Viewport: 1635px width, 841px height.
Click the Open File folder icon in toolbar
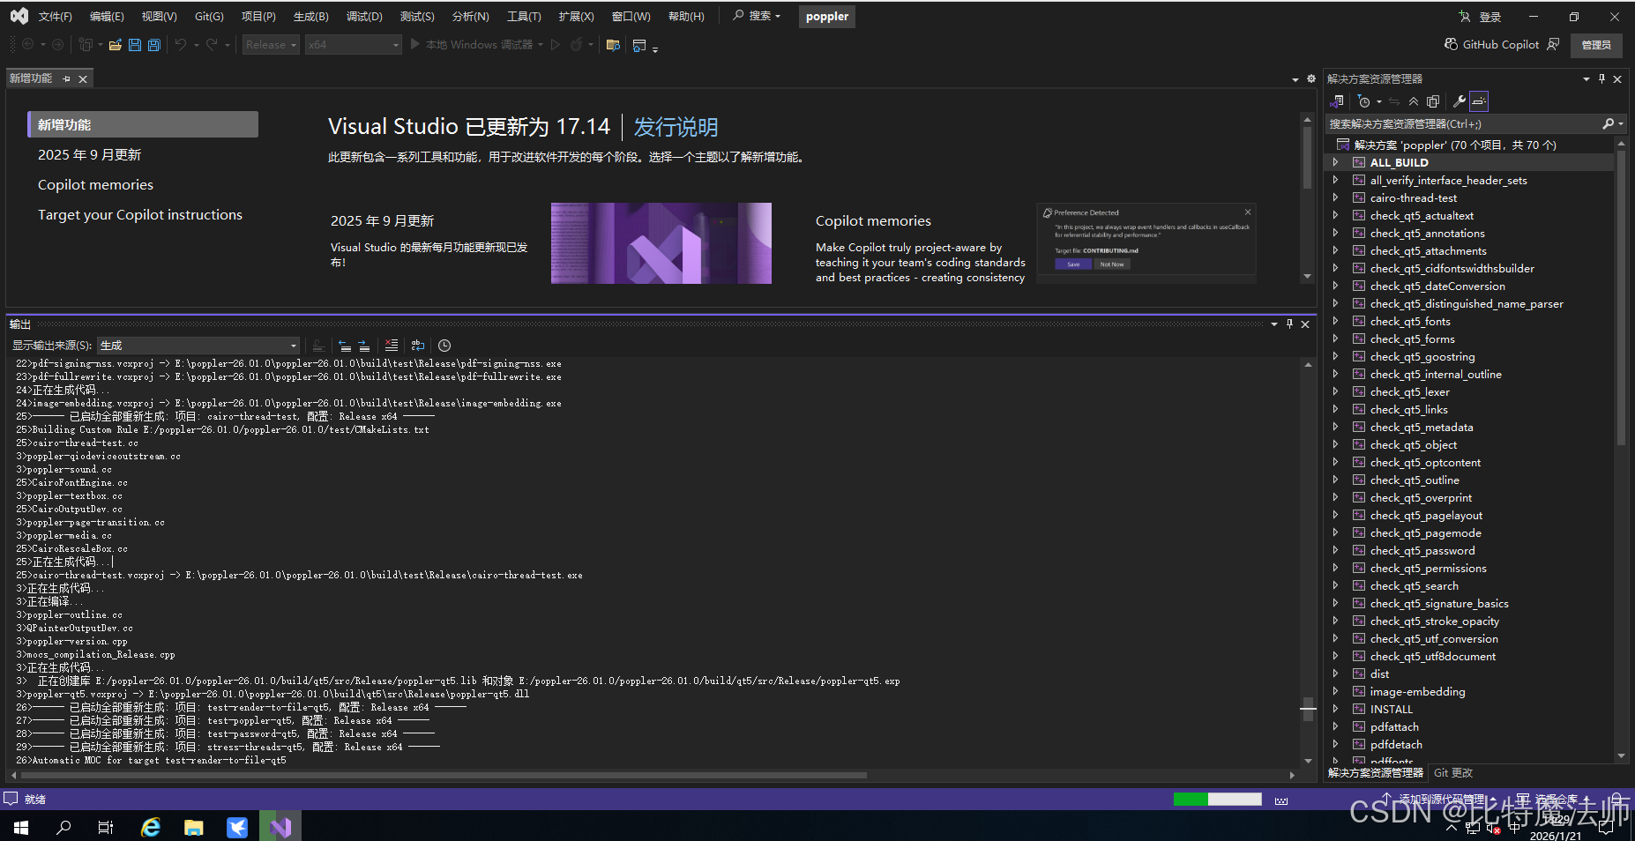click(x=116, y=45)
